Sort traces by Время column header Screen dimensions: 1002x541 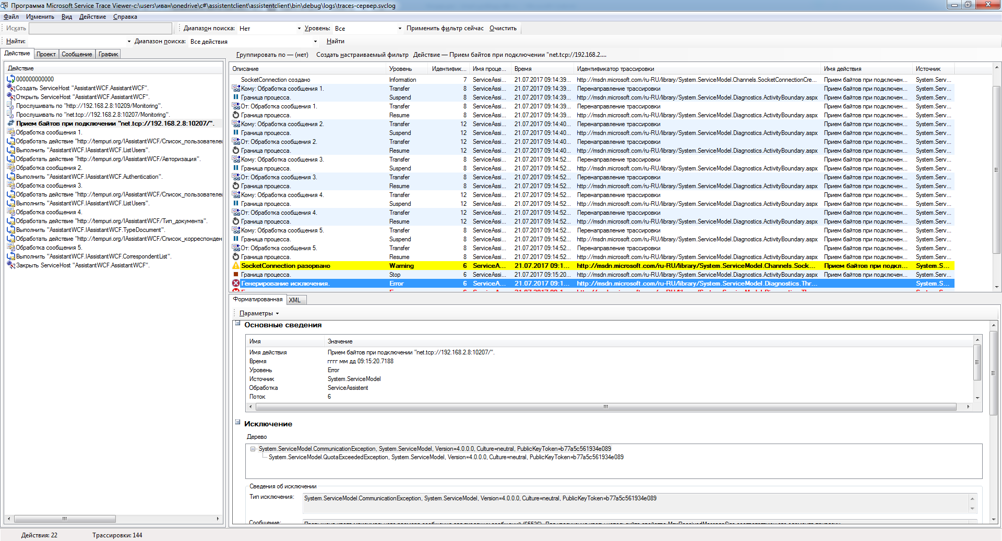pos(543,69)
